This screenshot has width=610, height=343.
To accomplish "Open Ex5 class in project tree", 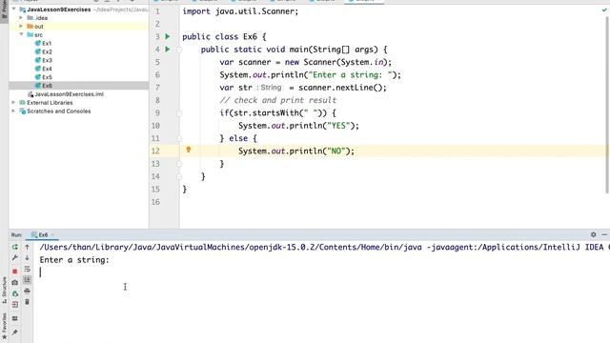I will point(43,77).
